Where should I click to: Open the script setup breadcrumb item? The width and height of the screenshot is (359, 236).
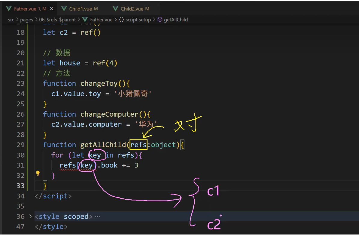[138, 20]
